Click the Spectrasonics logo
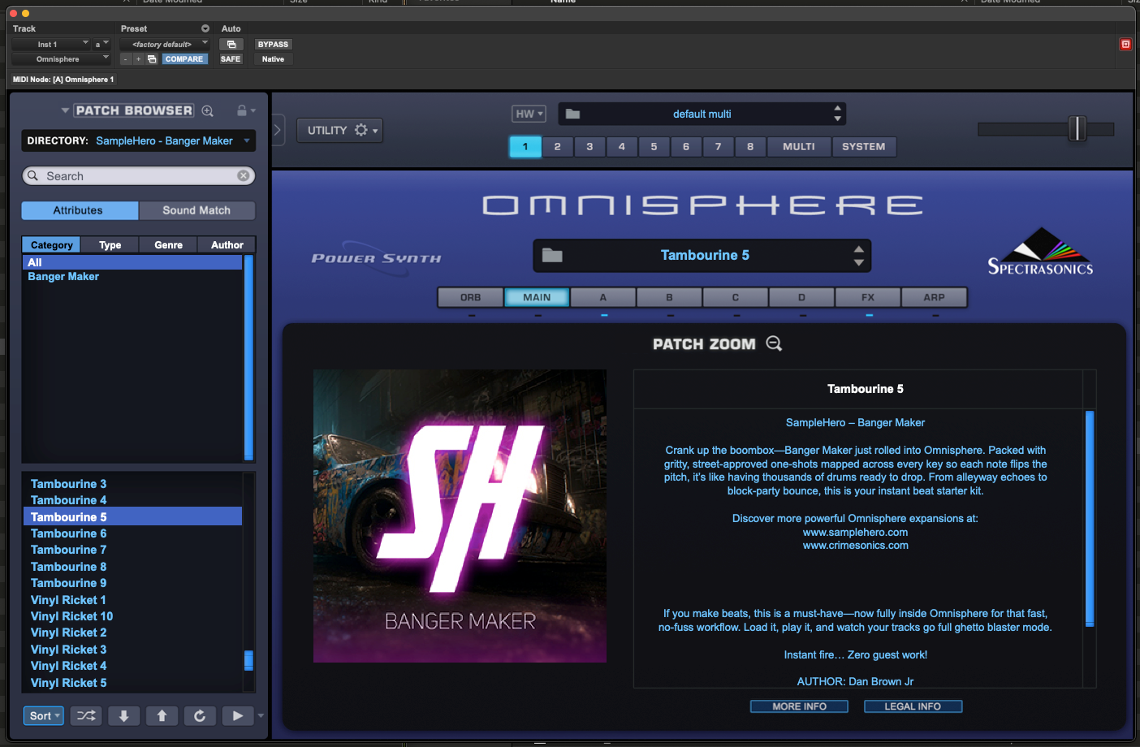Image resolution: width=1140 pixels, height=747 pixels. 1040,252
